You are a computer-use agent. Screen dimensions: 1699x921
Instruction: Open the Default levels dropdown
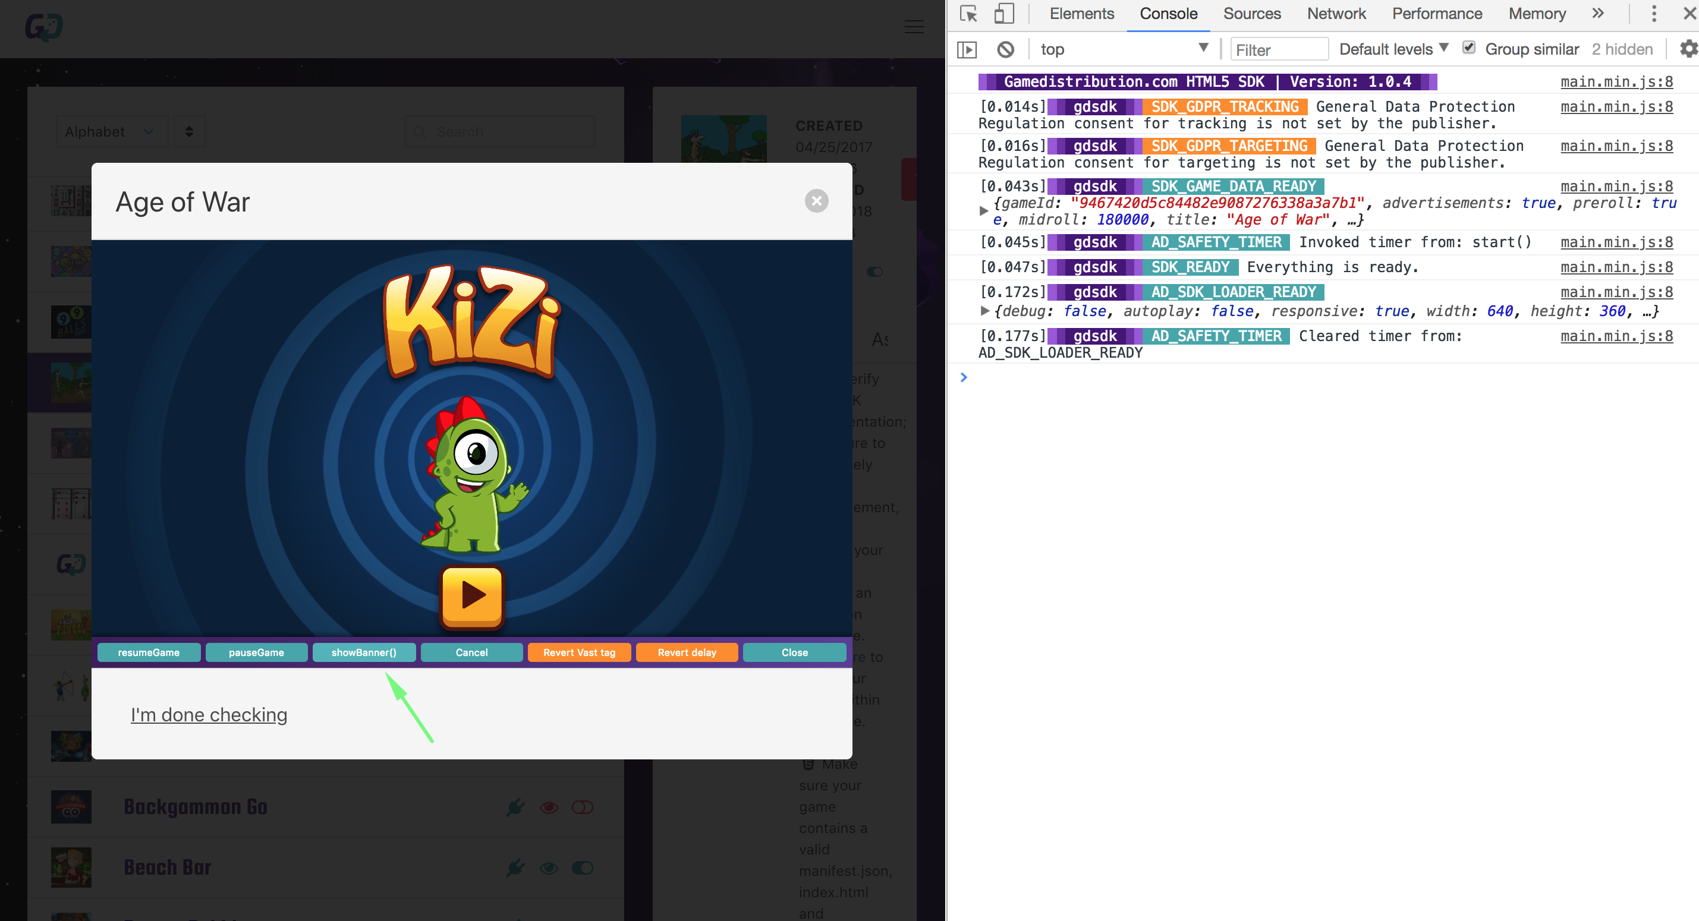tap(1393, 49)
